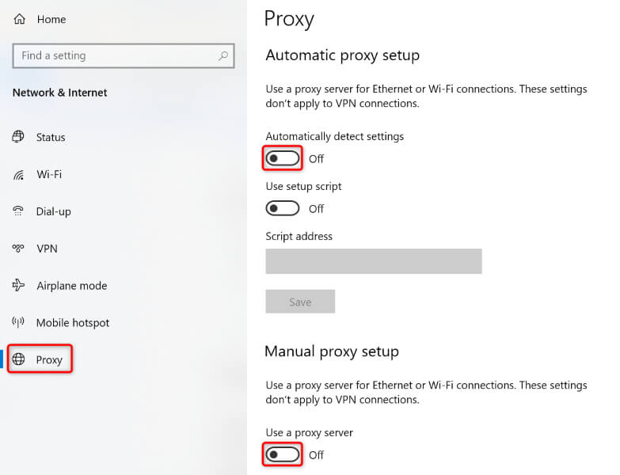
Task: Enable the Use setup script switch
Action: pyautogui.click(x=283, y=209)
